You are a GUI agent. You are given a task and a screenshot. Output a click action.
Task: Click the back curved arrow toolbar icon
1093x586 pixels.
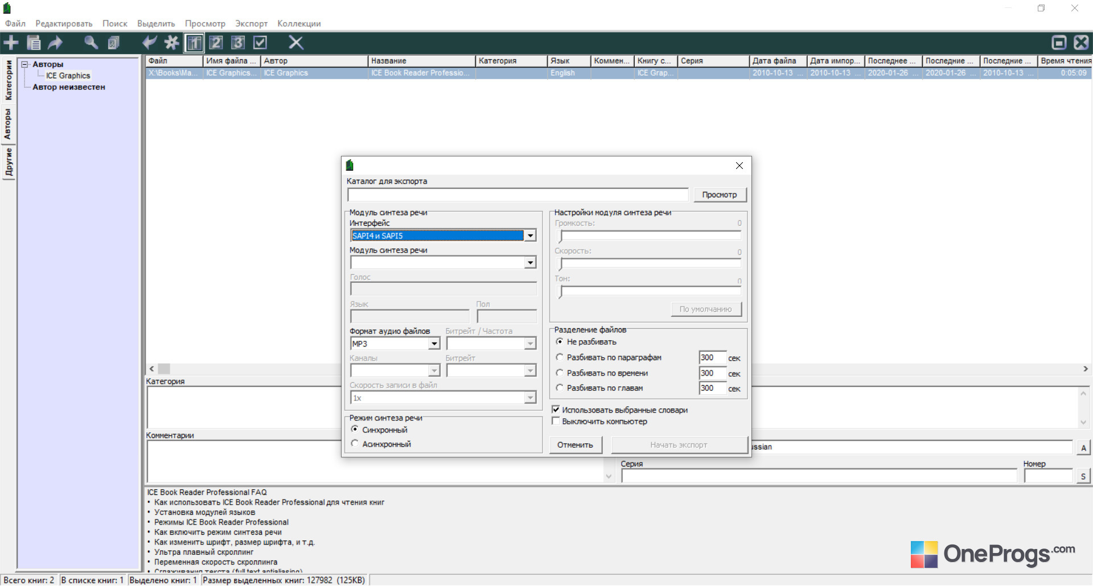pos(150,43)
